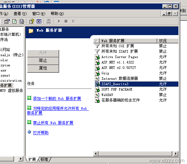Image resolution: width=187 pixels, height=164 pixels.
Task: Click the Gzip row icon
Action: [97, 73]
